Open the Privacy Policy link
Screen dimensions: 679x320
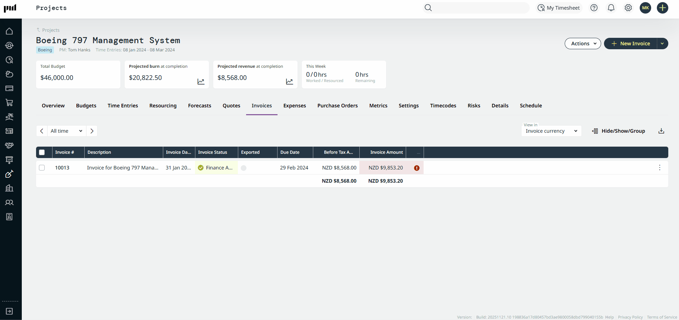630,317
